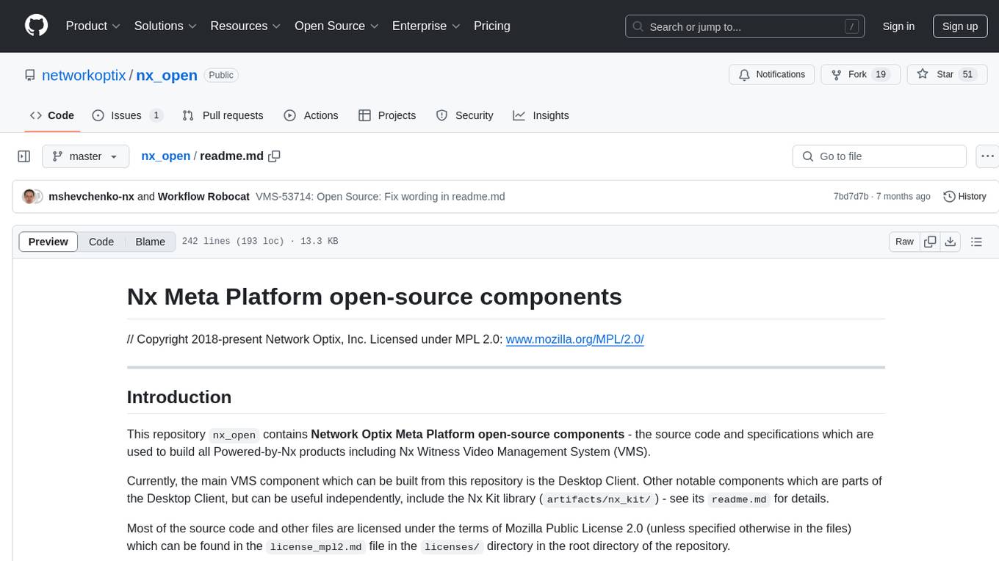Image resolution: width=999 pixels, height=561 pixels.
Task: Open the Pricing page
Action: [x=492, y=26]
